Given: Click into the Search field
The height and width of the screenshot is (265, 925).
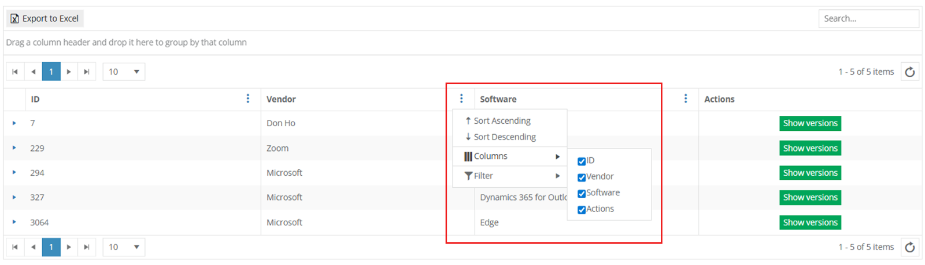Looking at the screenshot, I should [x=868, y=18].
